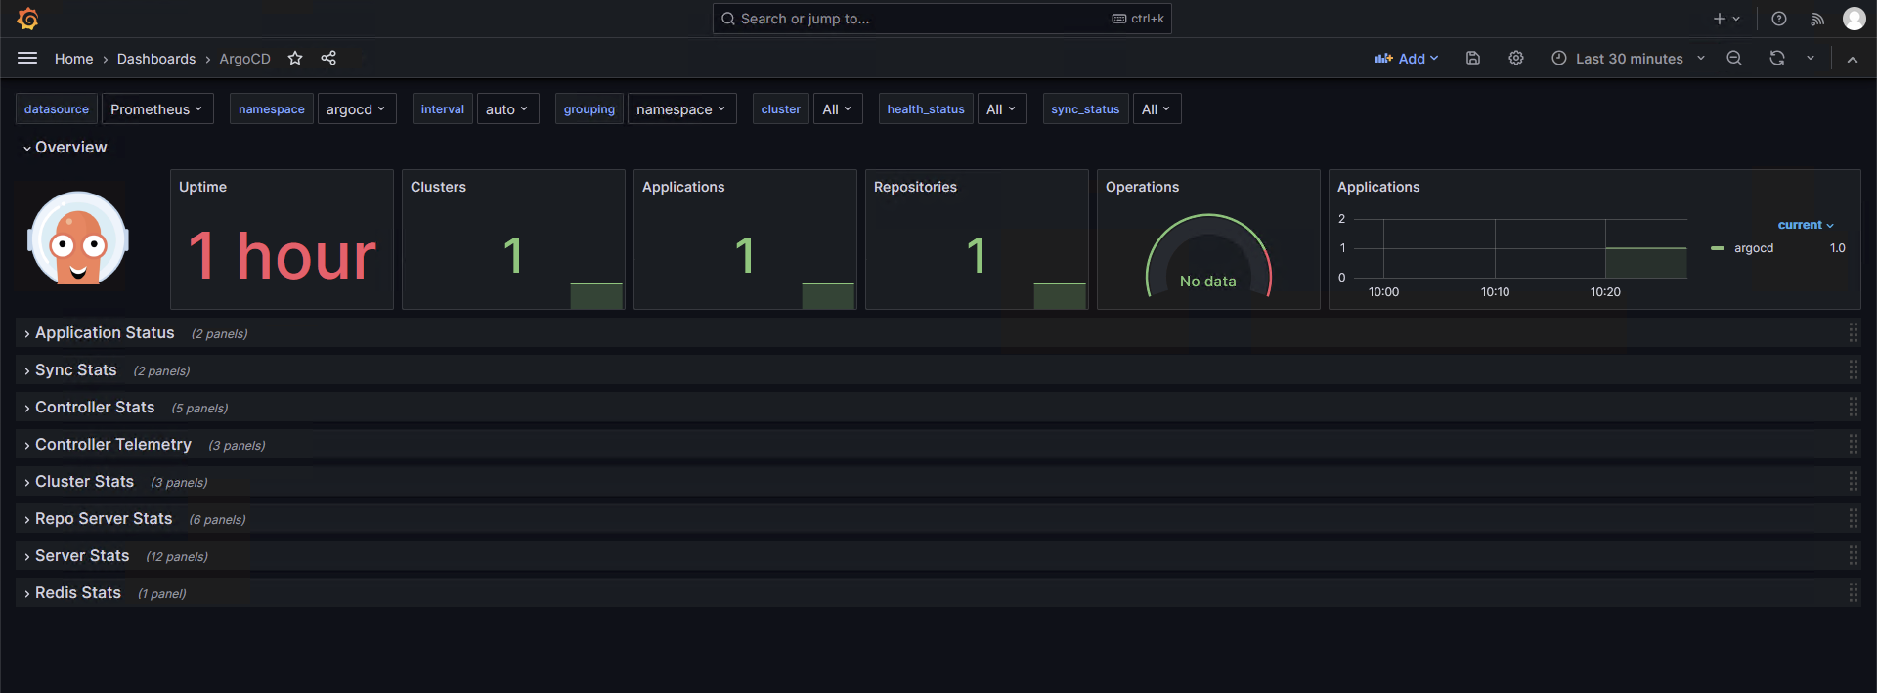Expand the Cluster Stats row

tap(78, 482)
